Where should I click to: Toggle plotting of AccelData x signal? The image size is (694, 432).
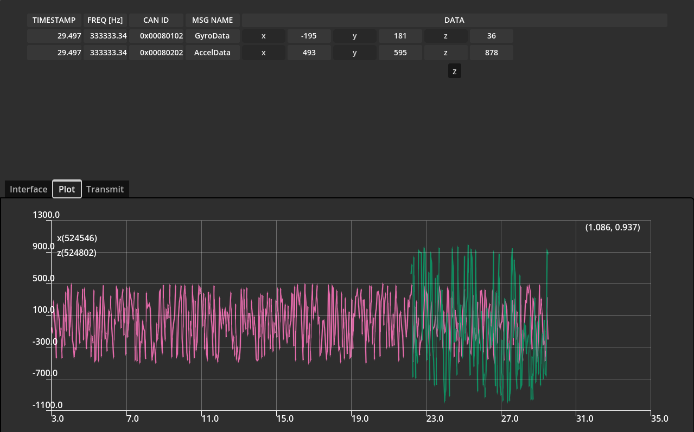(x=263, y=53)
